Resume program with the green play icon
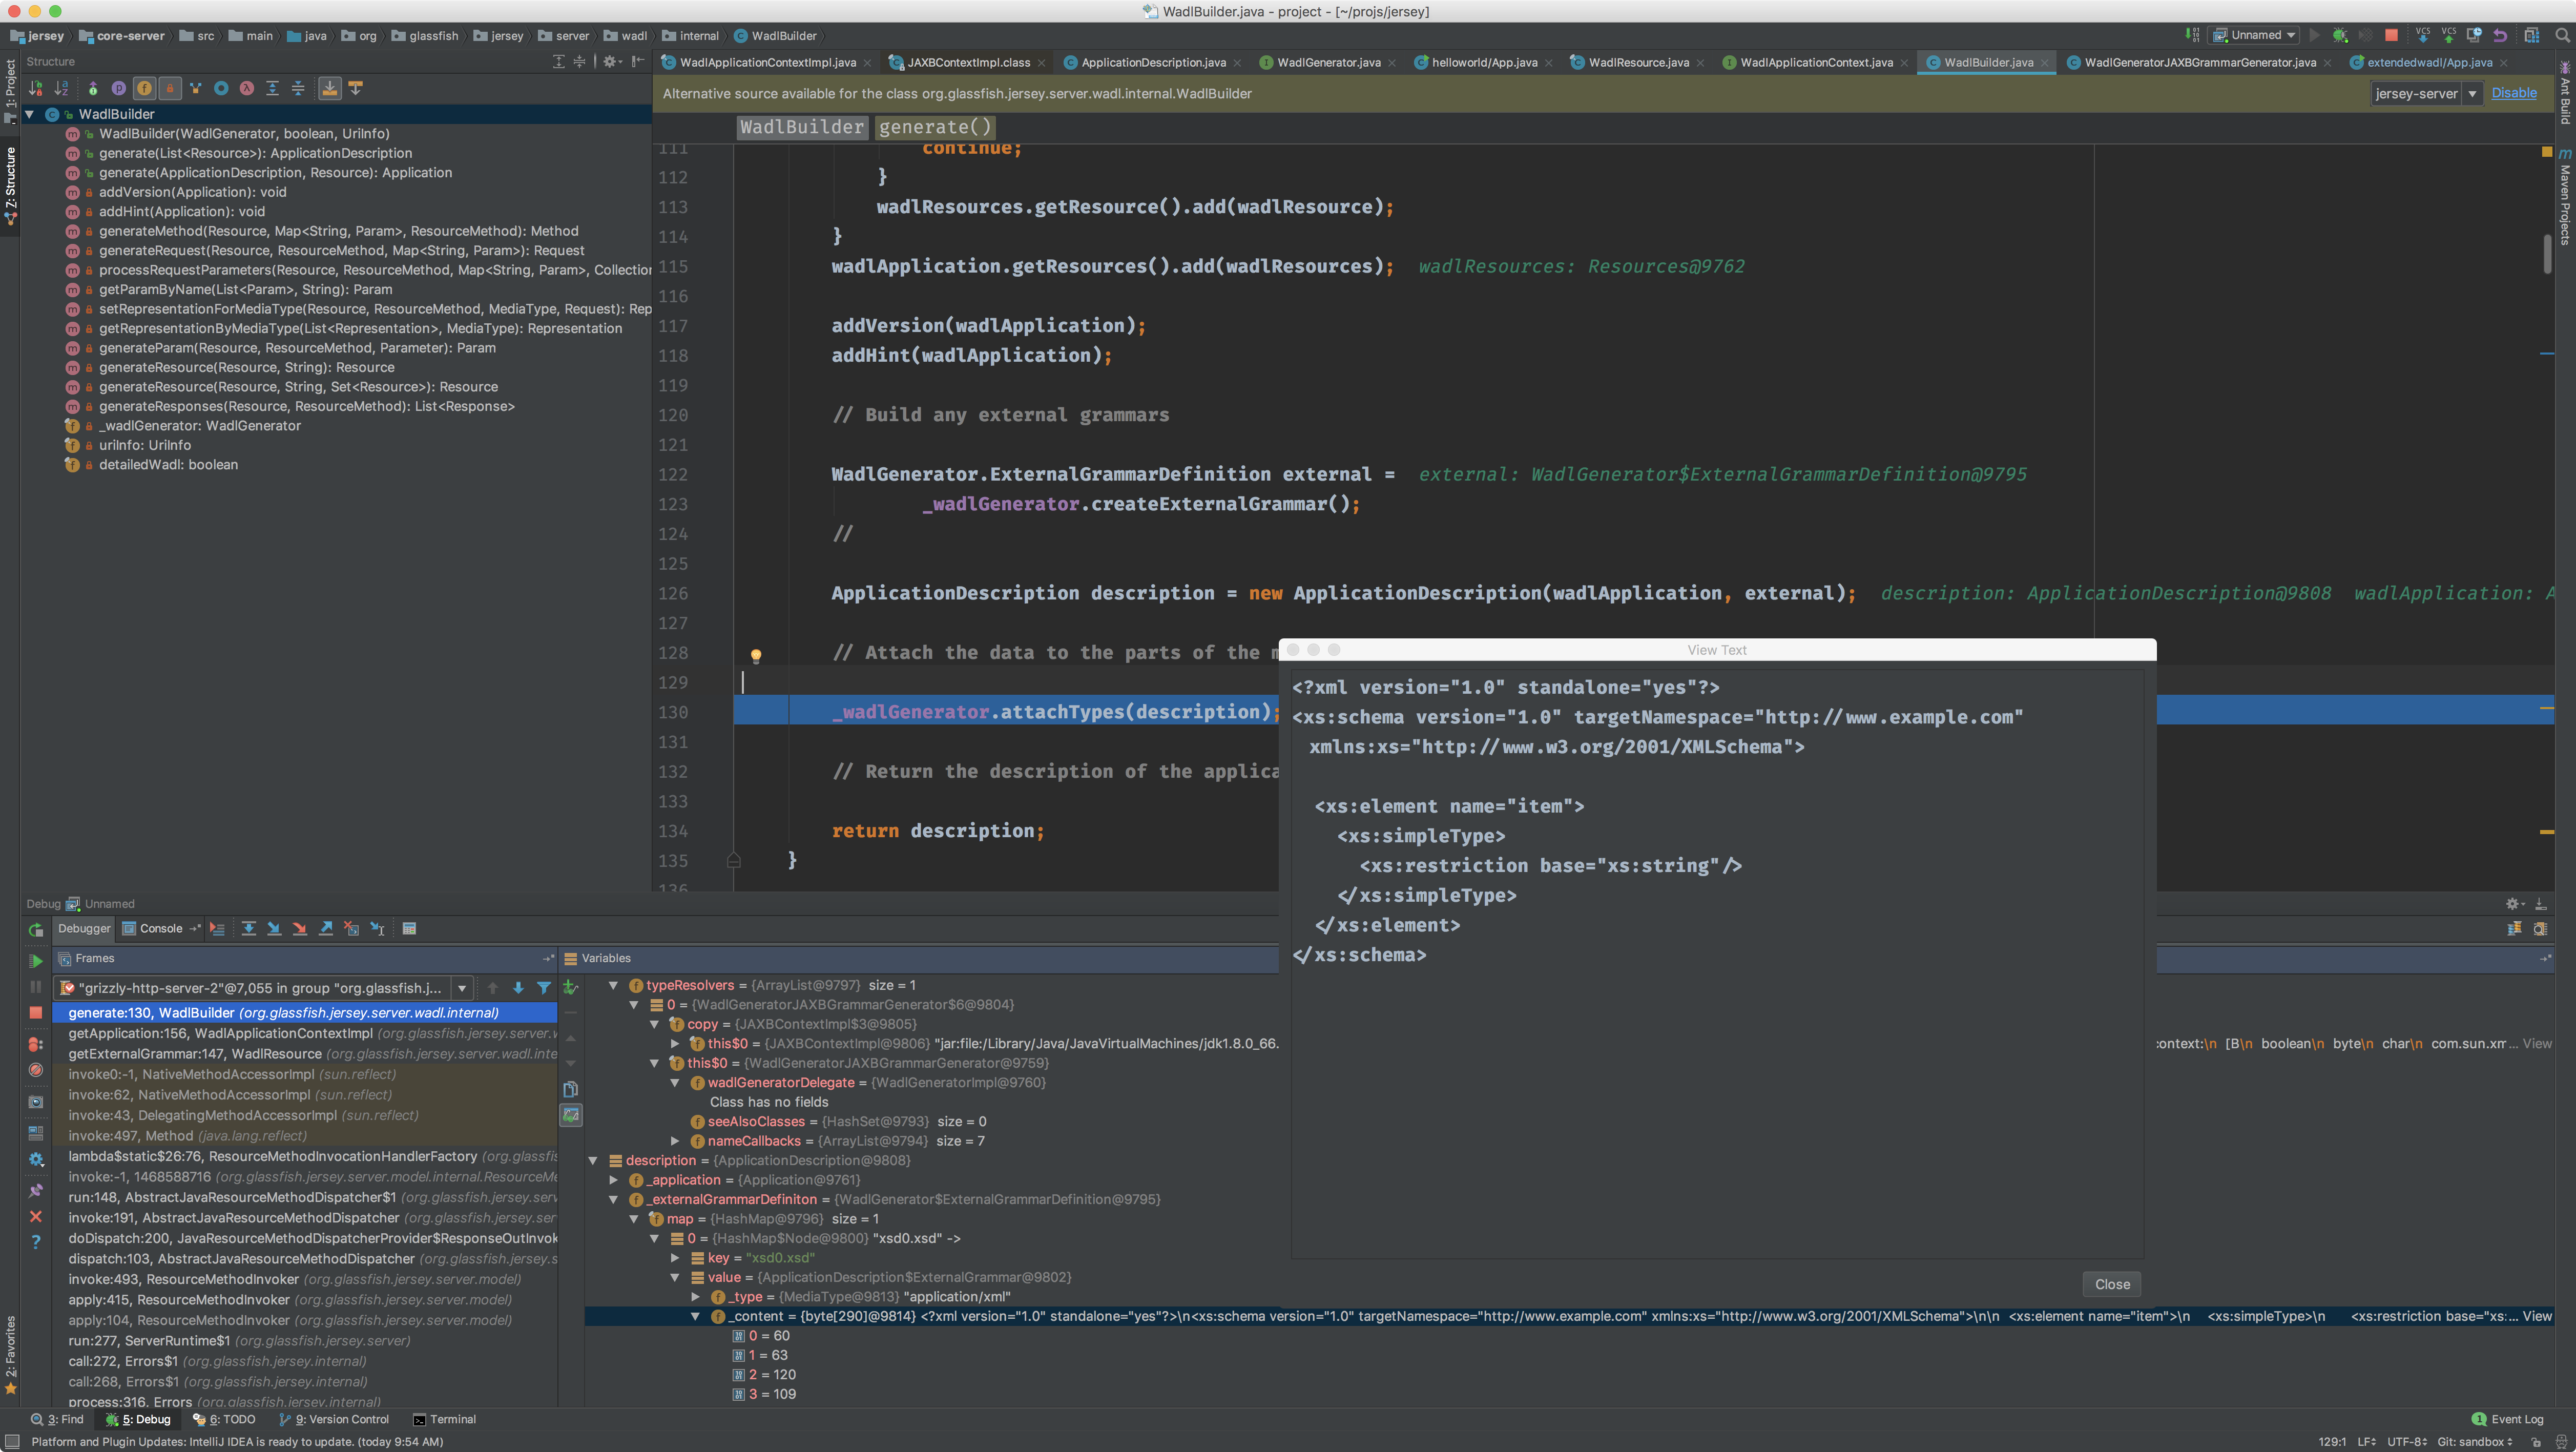Screen dimensions: 2576x1452 (36, 961)
